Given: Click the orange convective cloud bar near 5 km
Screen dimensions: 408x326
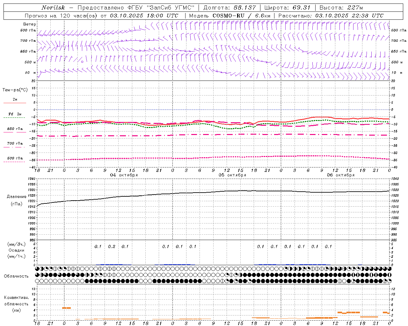Looking at the screenshot, I should [x=66, y=308].
